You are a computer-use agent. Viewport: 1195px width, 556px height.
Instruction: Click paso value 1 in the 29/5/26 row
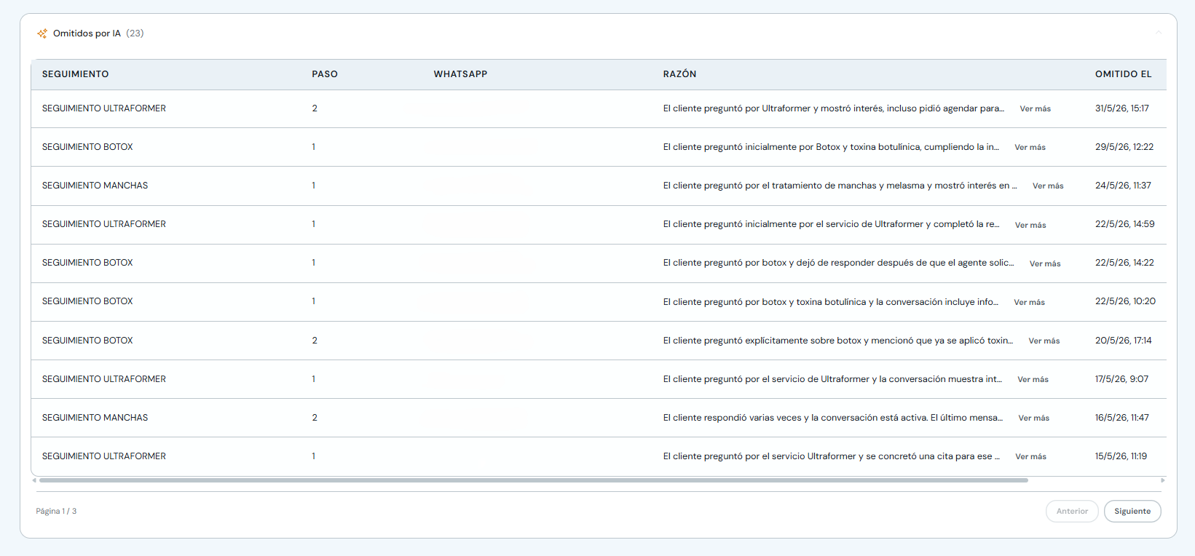(314, 147)
